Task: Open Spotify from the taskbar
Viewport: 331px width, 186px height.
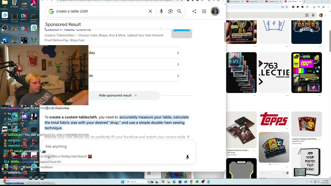Action: [x=197, y=182]
